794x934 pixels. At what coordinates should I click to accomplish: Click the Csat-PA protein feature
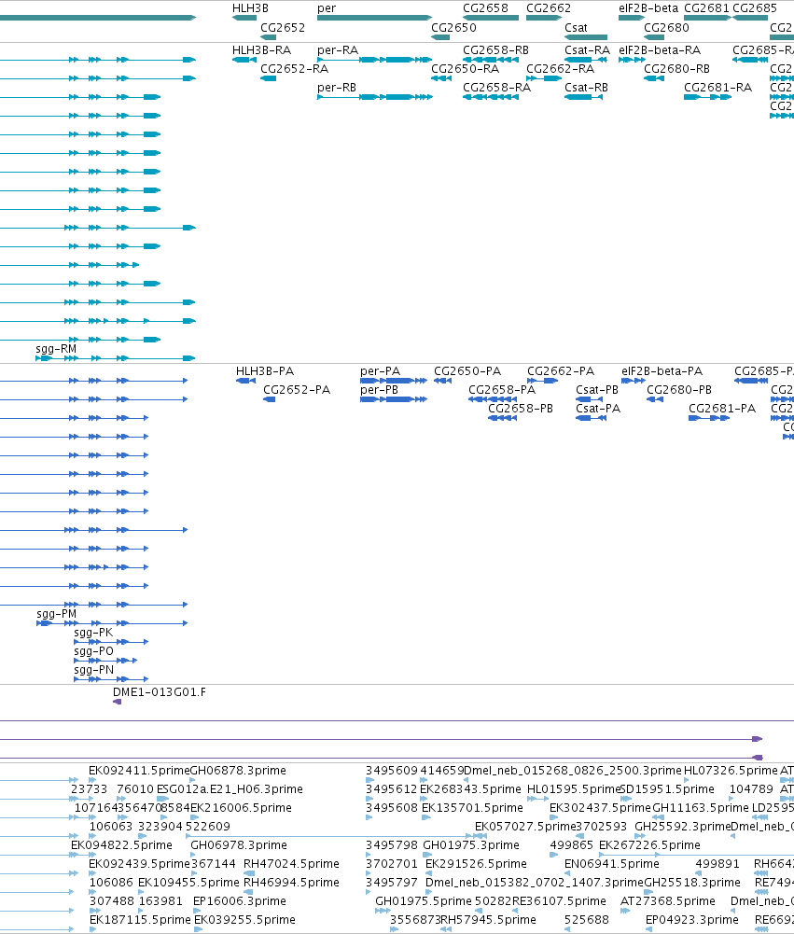click(x=591, y=418)
